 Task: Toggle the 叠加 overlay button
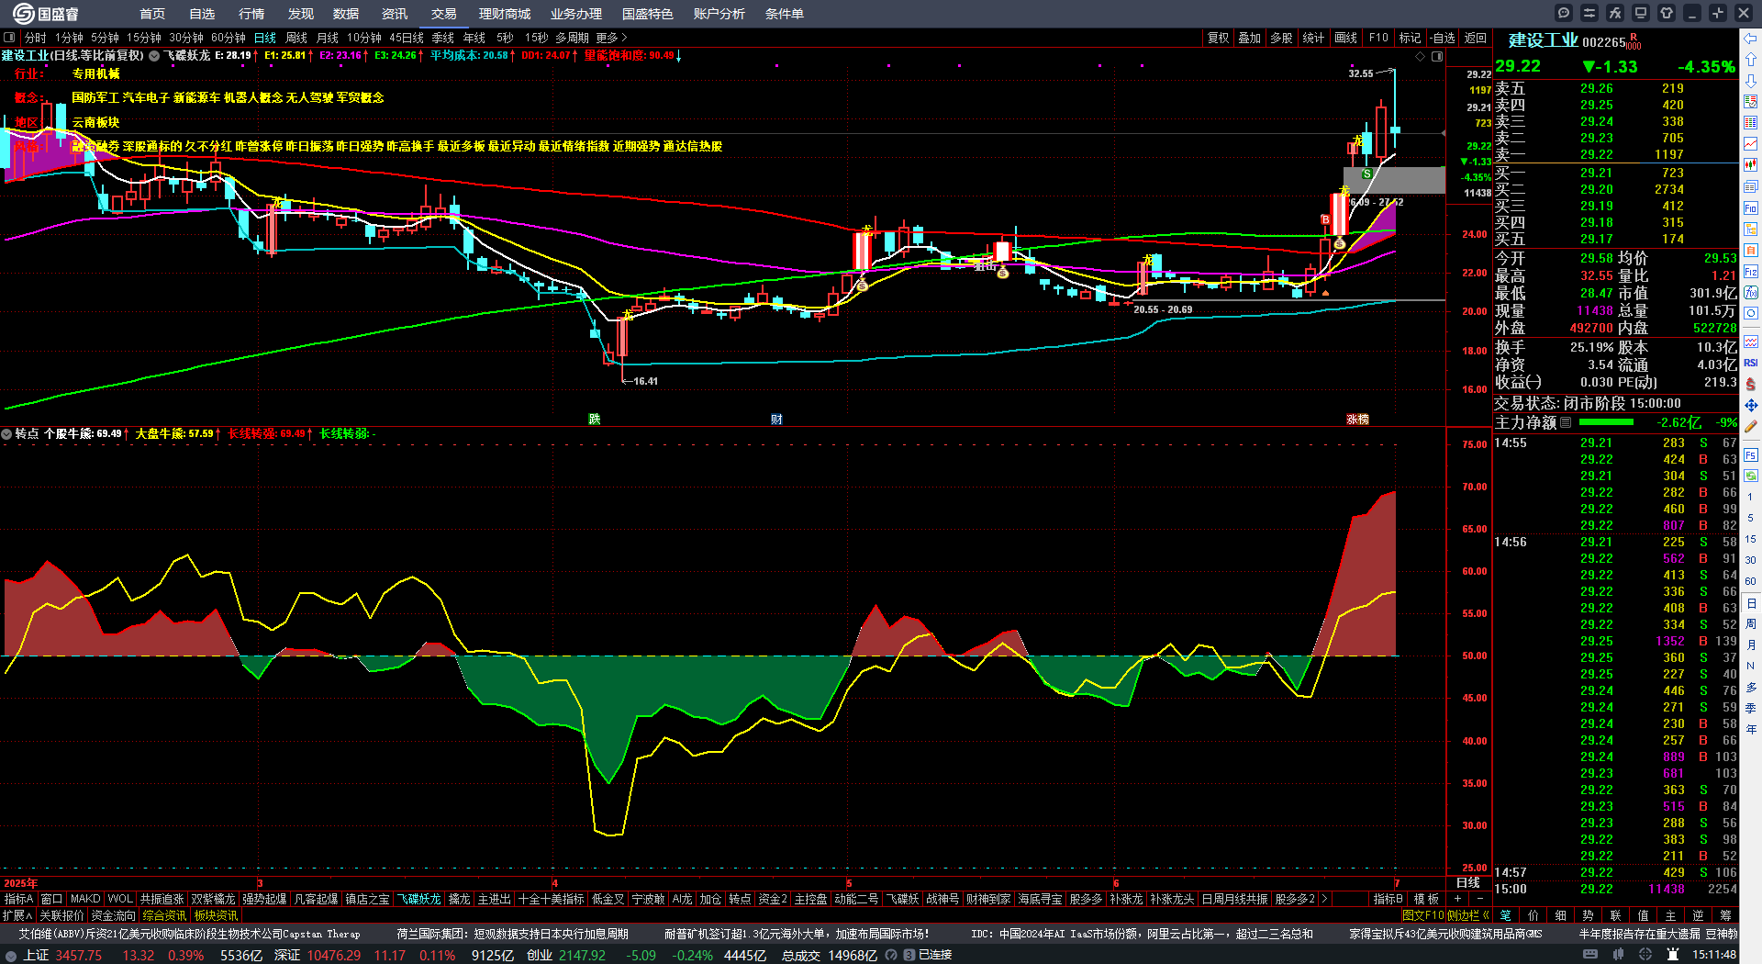coord(1249,38)
